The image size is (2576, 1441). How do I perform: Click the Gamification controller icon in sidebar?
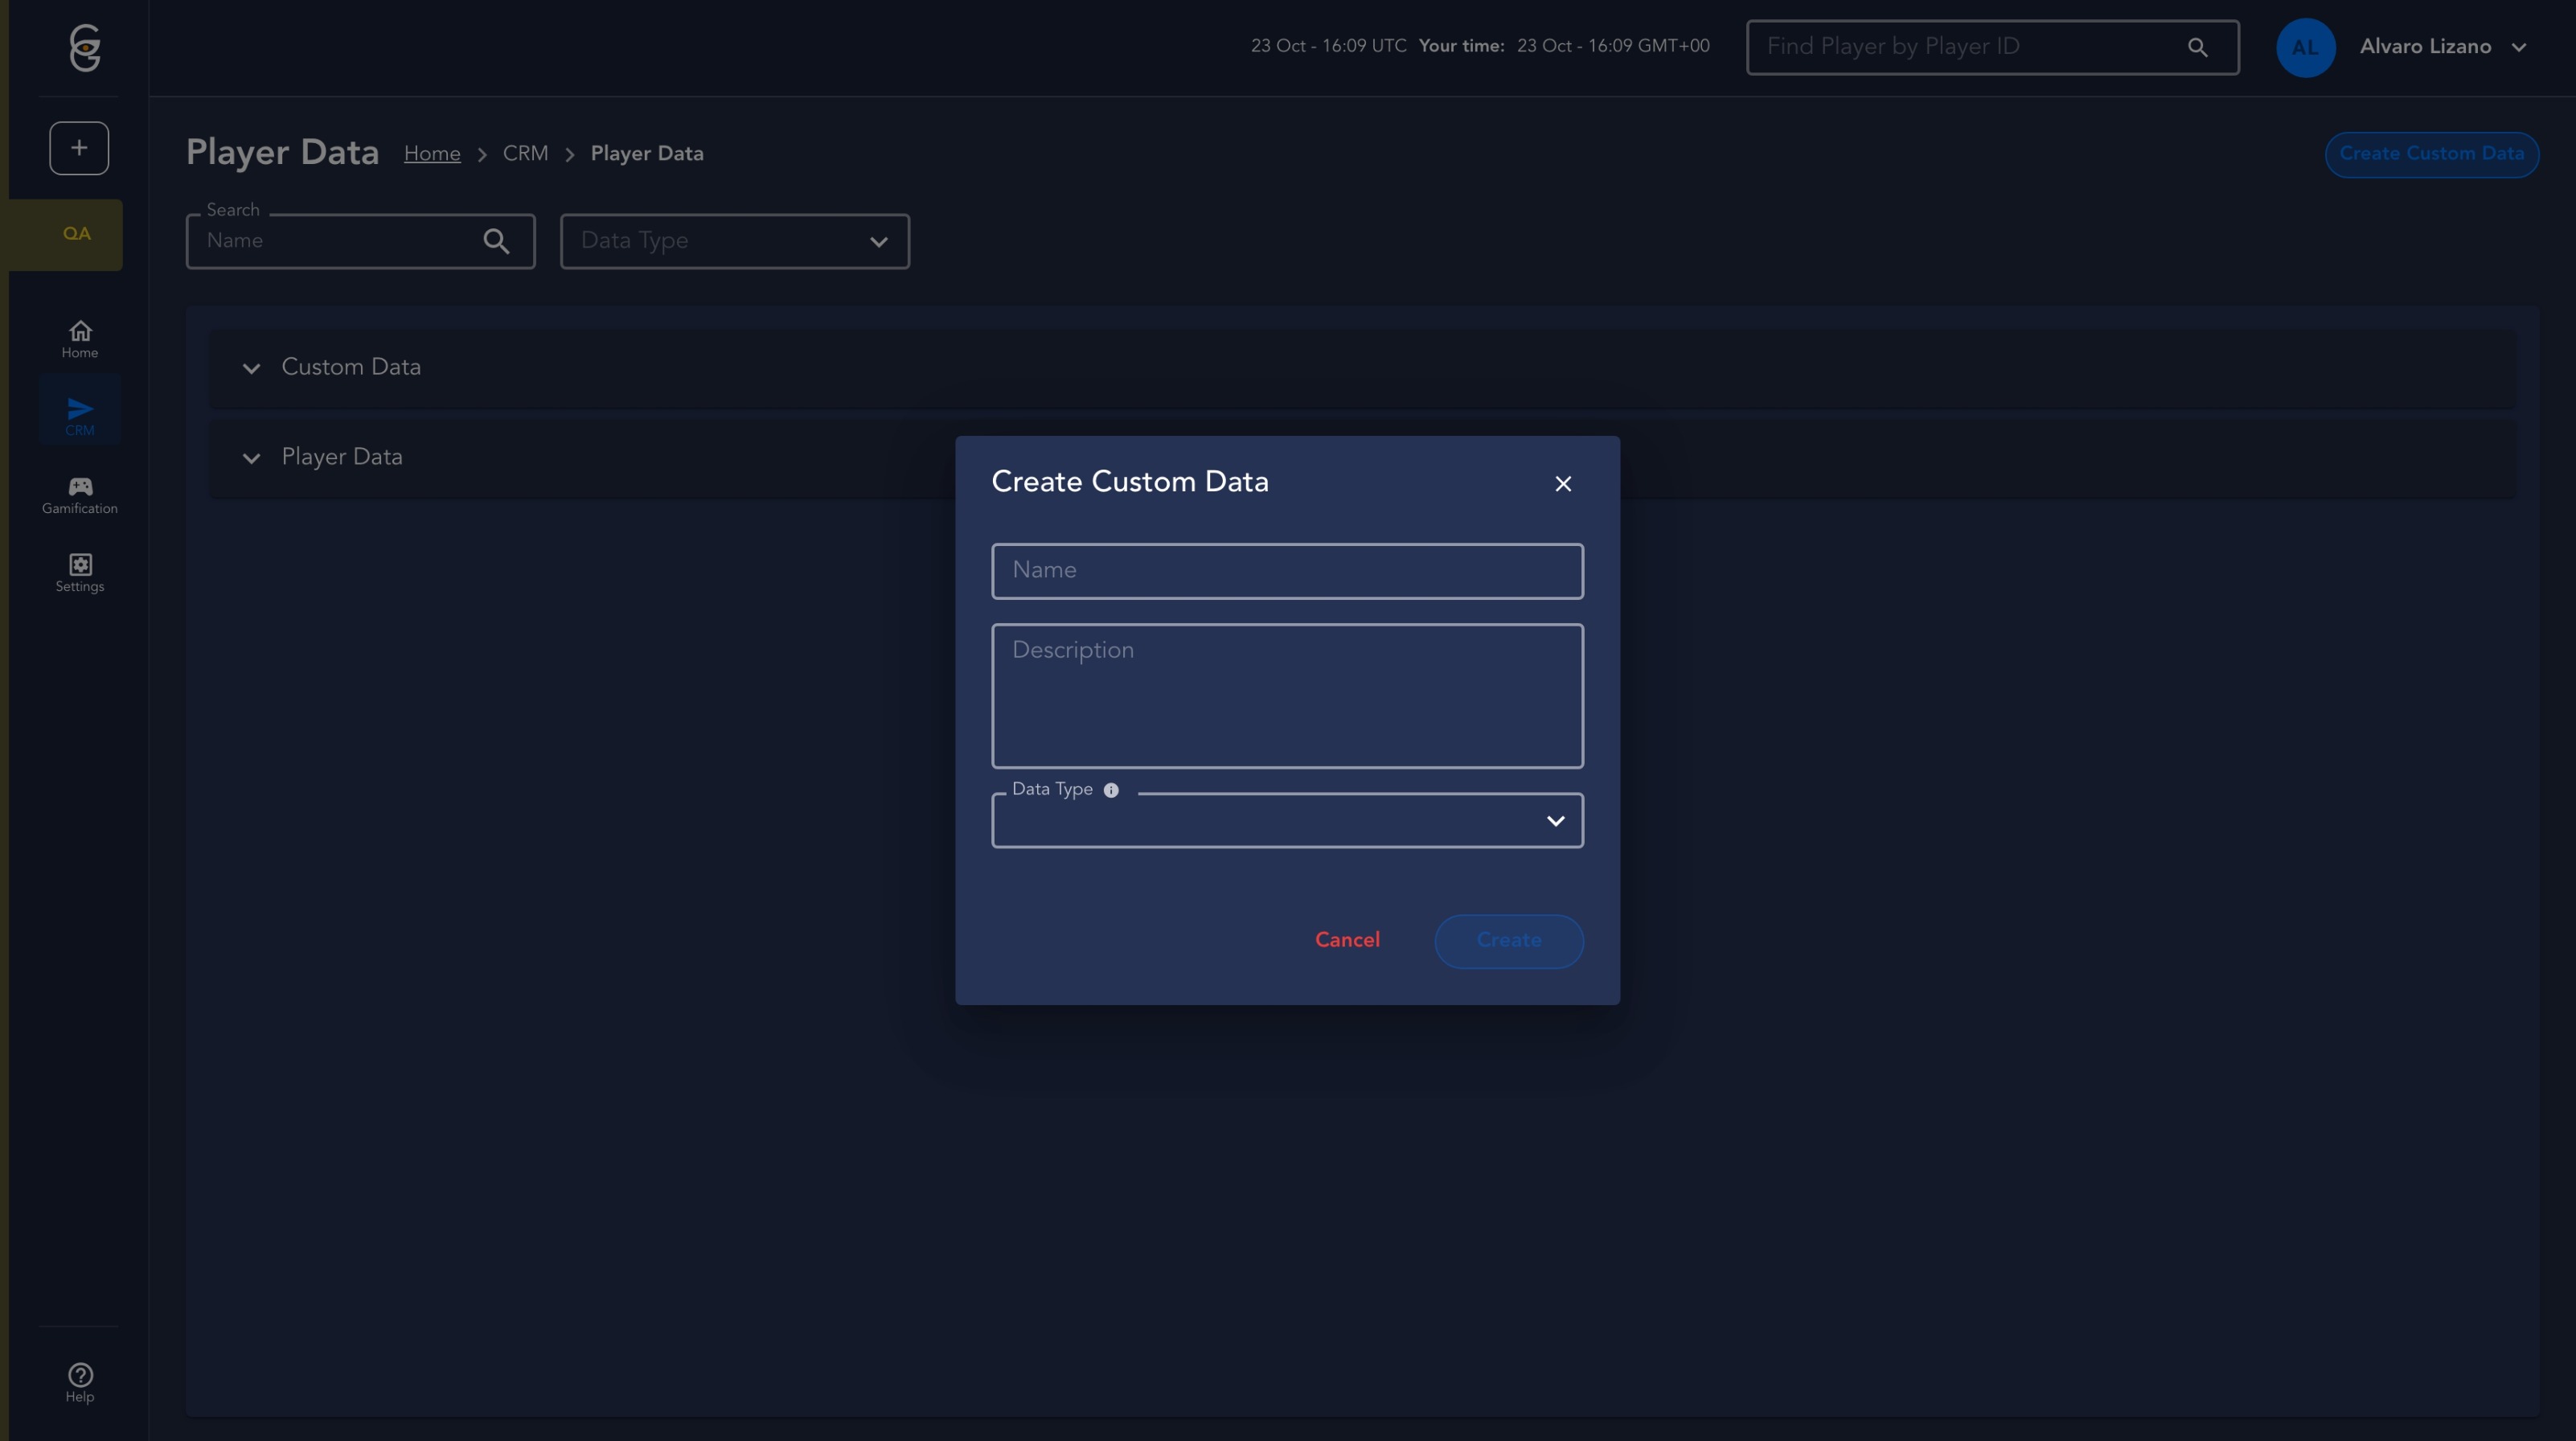pyautogui.click(x=80, y=487)
